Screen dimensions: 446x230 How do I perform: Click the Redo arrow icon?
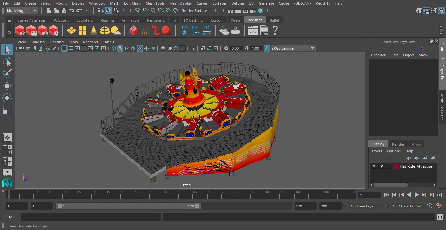pyautogui.click(x=79, y=11)
